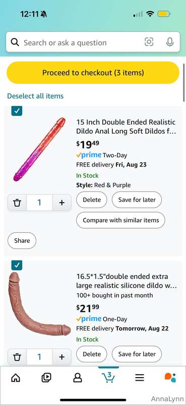Viewport: 186px width, 405px height.
Task: Increase quantity of the $19.49 item
Action: coord(61,202)
